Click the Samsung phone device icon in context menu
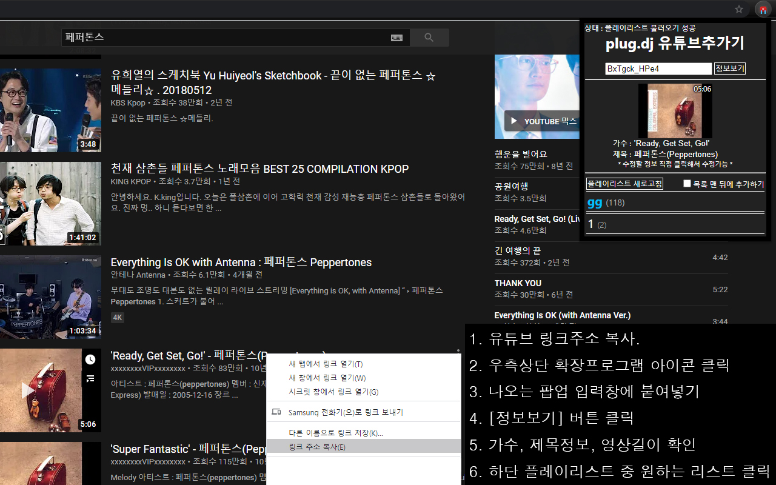Image resolution: width=776 pixels, height=485 pixels. 276,412
